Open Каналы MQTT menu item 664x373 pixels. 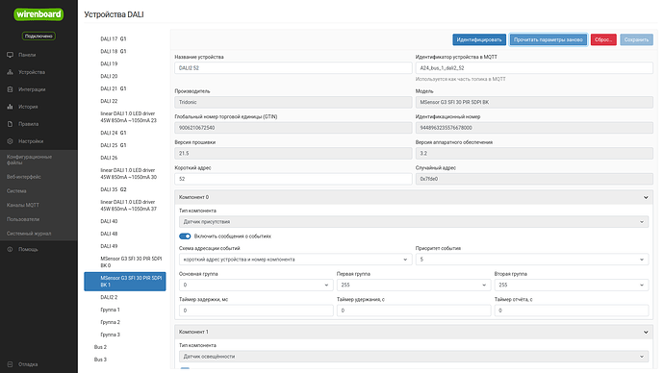point(23,205)
